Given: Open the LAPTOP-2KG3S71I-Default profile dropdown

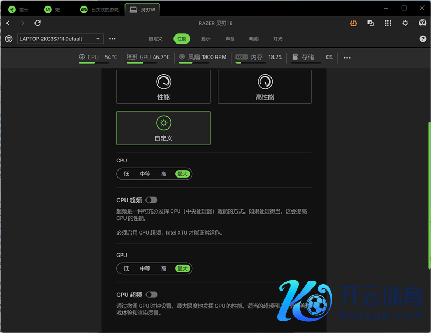Looking at the screenshot, I should 60,39.
